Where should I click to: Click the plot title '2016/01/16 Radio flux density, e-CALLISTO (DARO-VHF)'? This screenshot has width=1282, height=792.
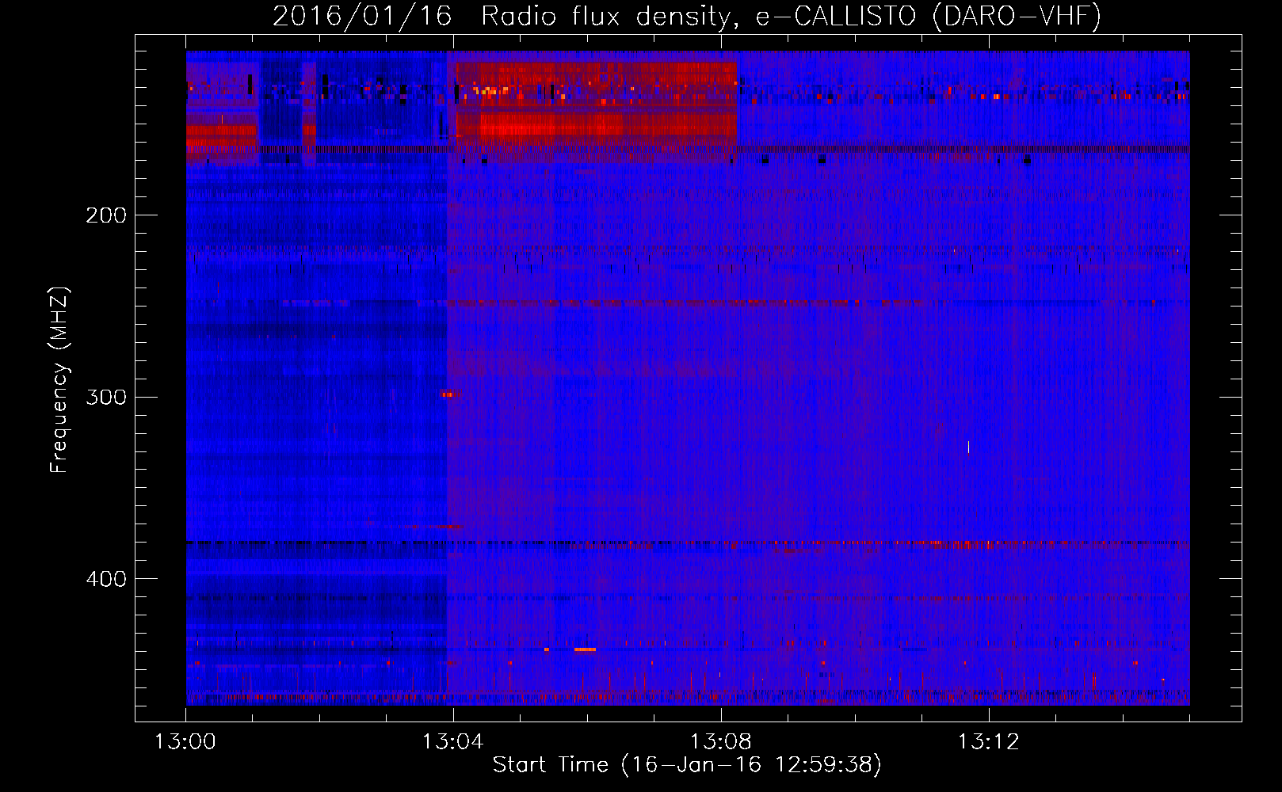click(x=687, y=16)
